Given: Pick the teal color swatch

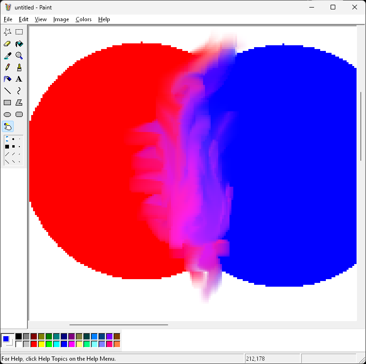Looking at the screenshot, I should tap(57, 336).
